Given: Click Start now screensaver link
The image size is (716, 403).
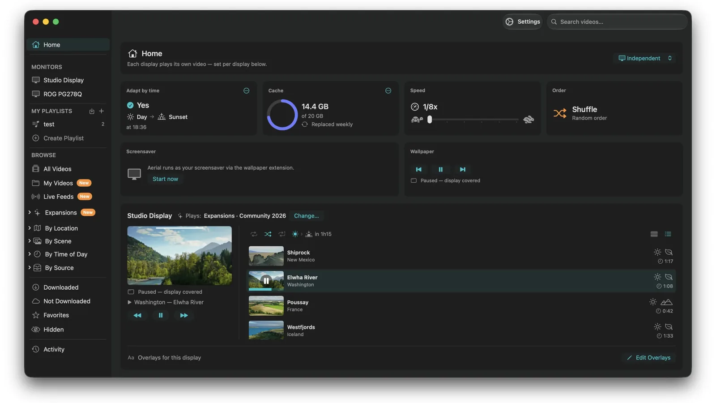Looking at the screenshot, I should pyautogui.click(x=165, y=179).
